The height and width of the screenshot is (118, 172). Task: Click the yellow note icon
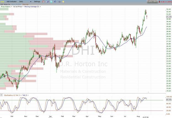[x=63, y=2]
